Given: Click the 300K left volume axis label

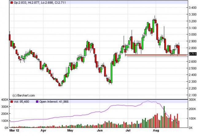Looking at the screenshot, I should coord(5,107).
